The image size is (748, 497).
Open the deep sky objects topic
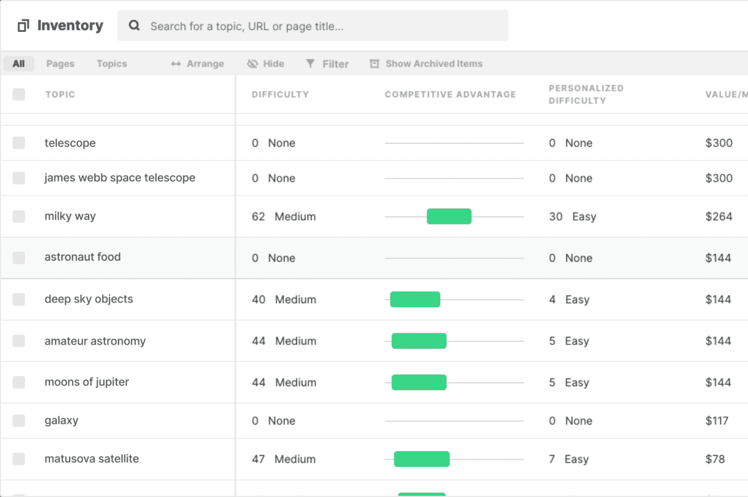click(x=89, y=299)
